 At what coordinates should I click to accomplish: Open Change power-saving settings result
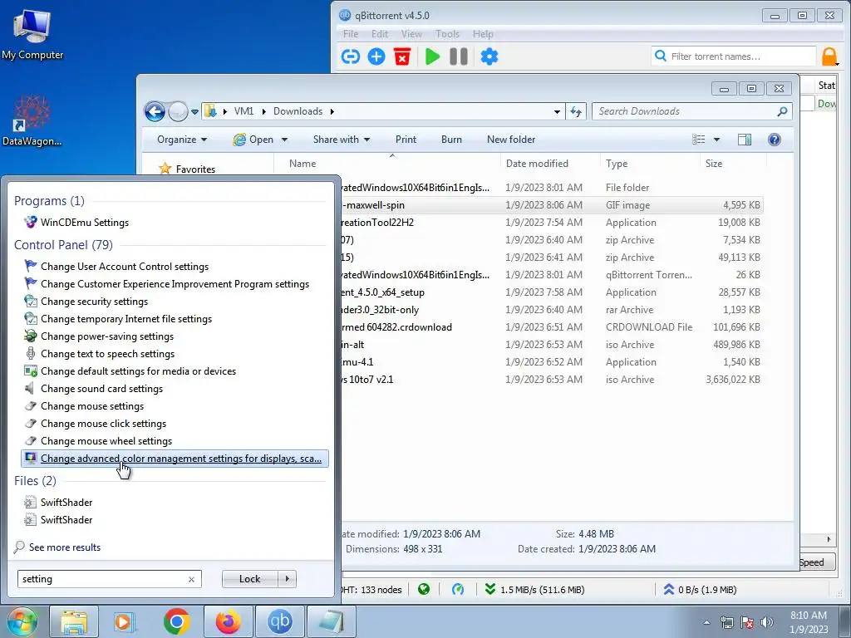[x=107, y=336]
